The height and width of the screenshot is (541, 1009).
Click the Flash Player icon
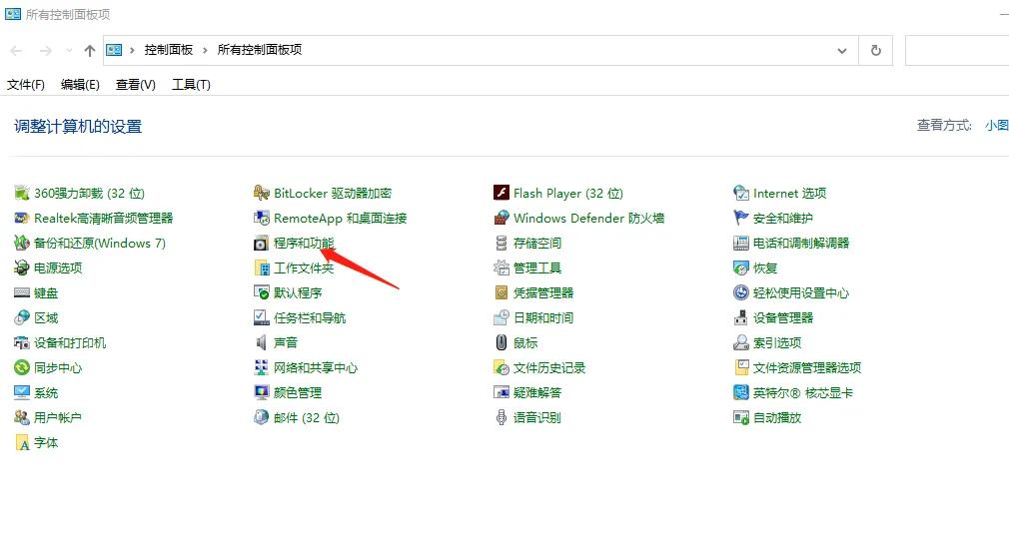pyautogui.click(x=502, y=193)
